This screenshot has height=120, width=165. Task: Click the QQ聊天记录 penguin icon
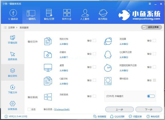tap(108, 54)
